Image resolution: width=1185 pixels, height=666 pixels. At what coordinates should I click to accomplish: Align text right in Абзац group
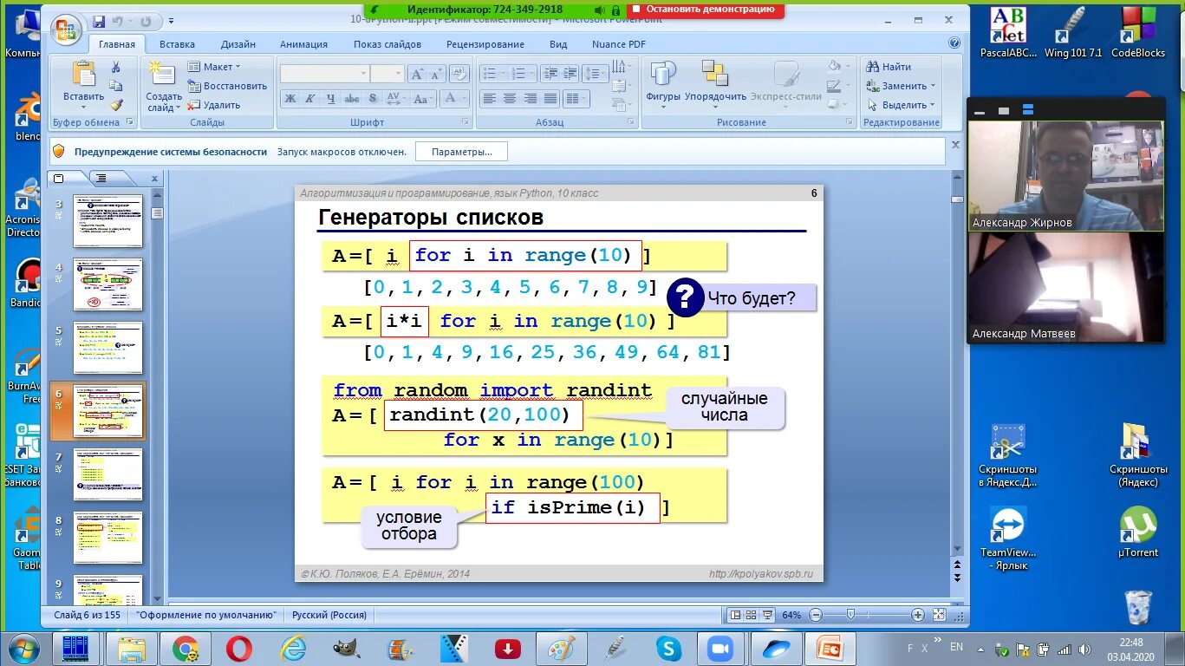(x=530, y=99)
